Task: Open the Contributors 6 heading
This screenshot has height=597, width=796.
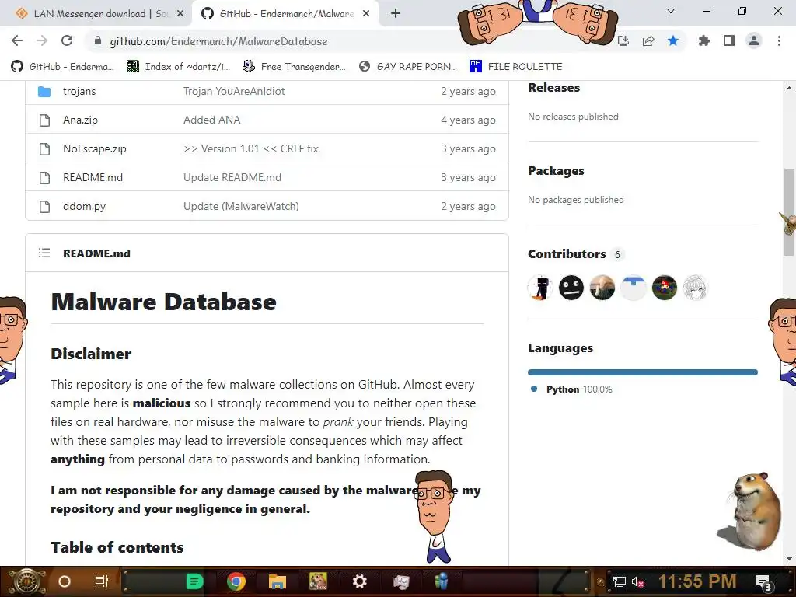Action: (x=574, y=254)
